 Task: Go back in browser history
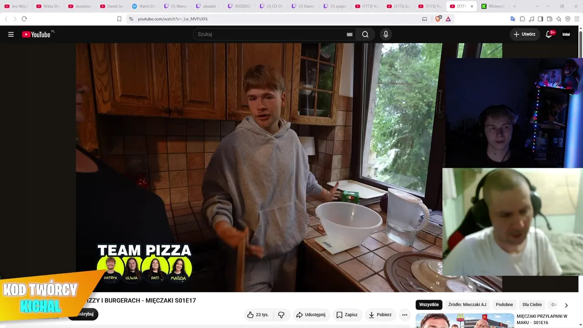(x=6, y=19)
